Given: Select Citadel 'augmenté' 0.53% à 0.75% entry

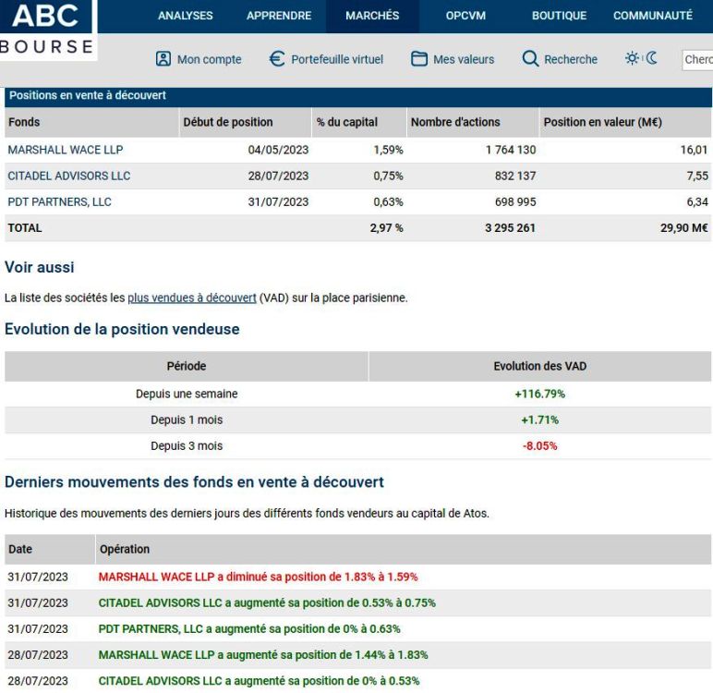Looking at the screenshot, I should pos(267,602).
